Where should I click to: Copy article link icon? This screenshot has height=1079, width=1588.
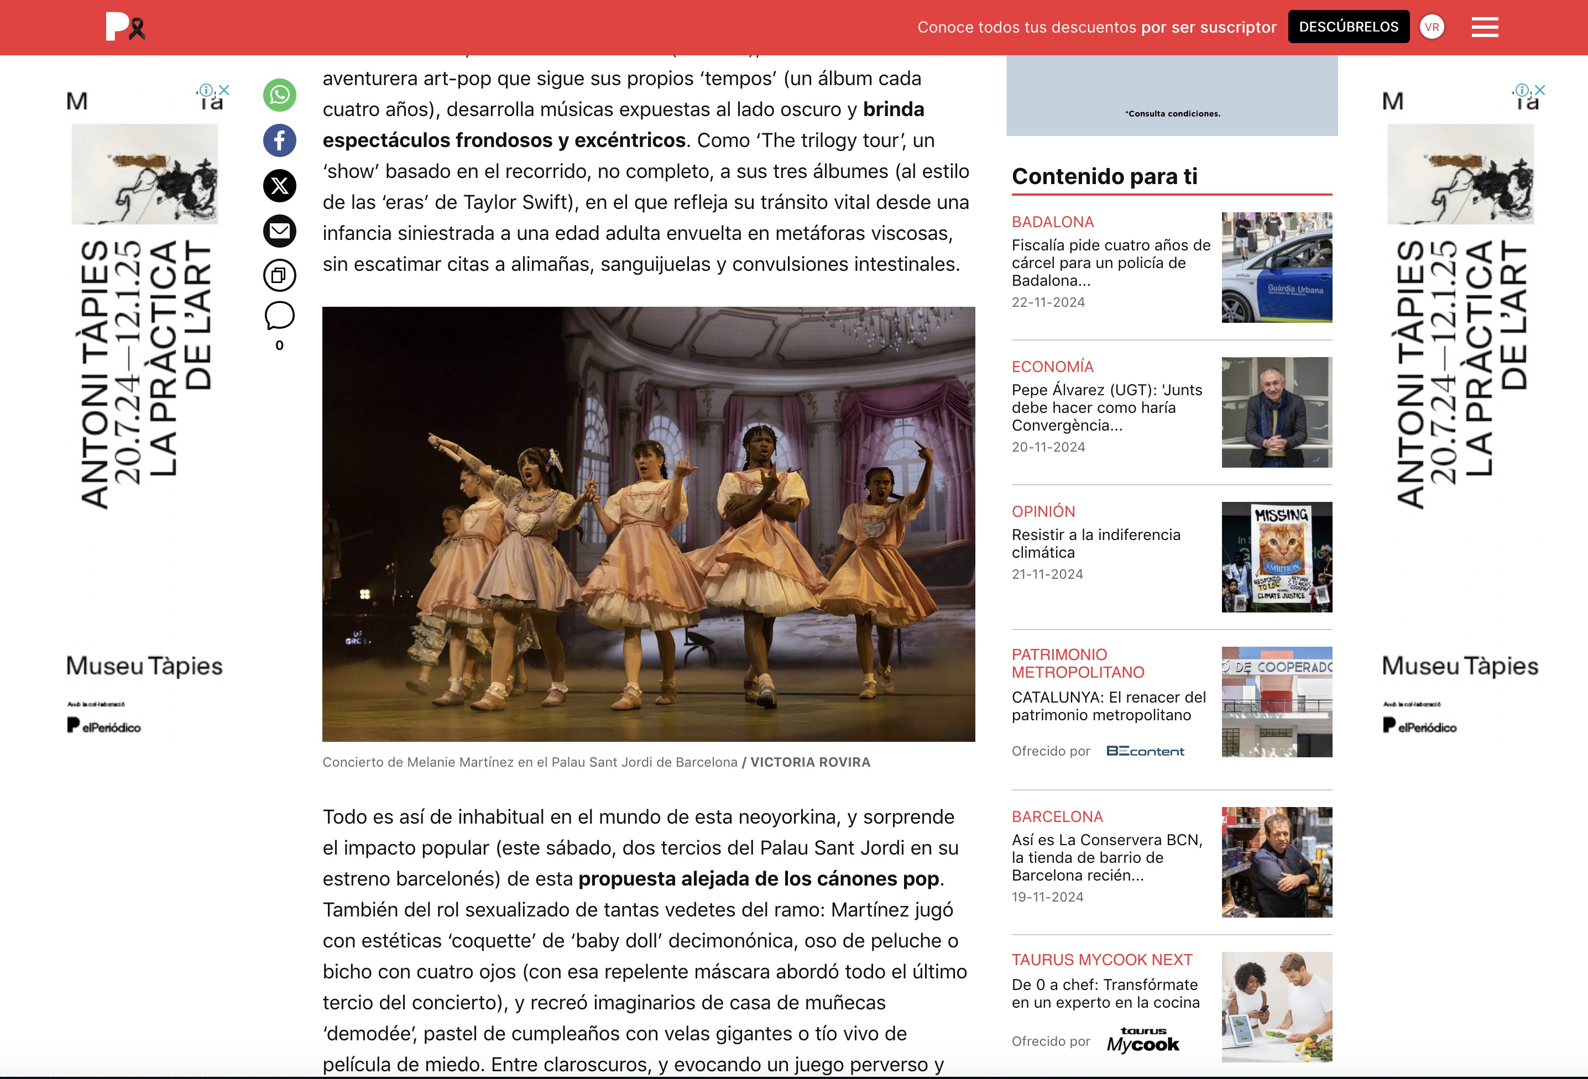click(x=279, y=275)
